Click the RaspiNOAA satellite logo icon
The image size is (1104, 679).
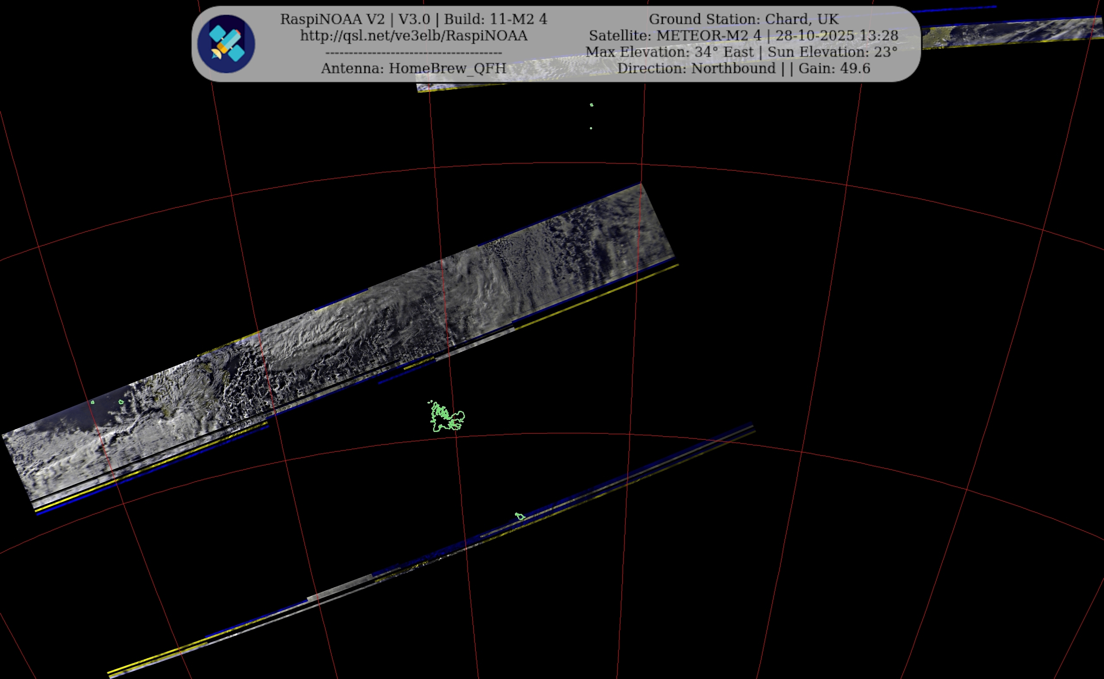pos(226,44)
